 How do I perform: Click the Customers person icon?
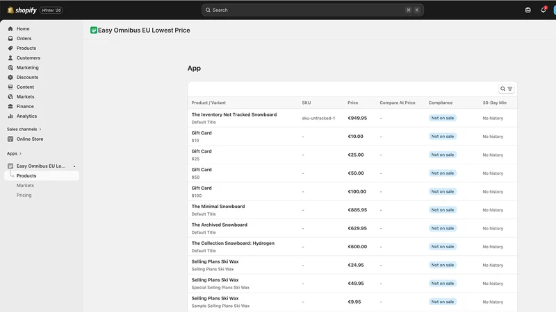point(10,58)
